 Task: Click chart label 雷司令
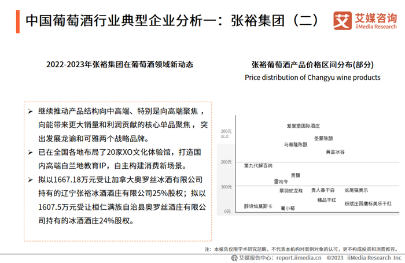[x=281, y=181]
